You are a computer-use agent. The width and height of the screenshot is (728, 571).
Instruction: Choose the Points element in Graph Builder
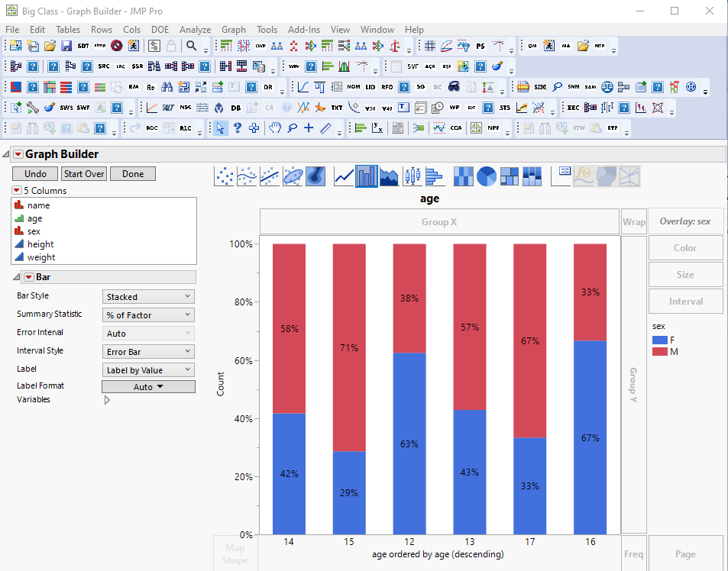click(x=222, y=176)
